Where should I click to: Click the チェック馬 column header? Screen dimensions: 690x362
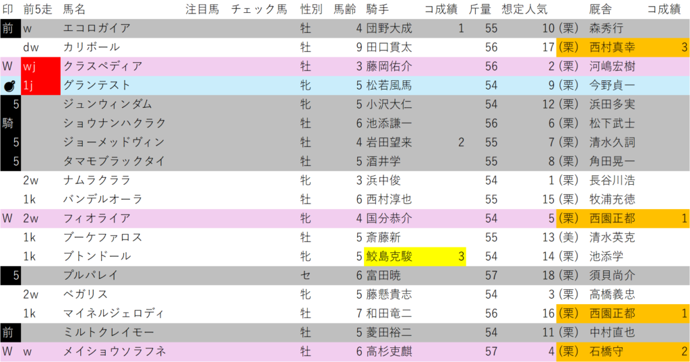[258, 9]
